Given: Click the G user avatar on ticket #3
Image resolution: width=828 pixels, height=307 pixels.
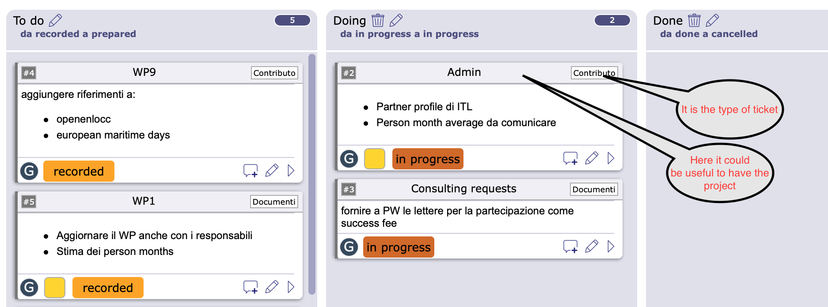Looking at the screenshot, I should (x=349, y=247).
